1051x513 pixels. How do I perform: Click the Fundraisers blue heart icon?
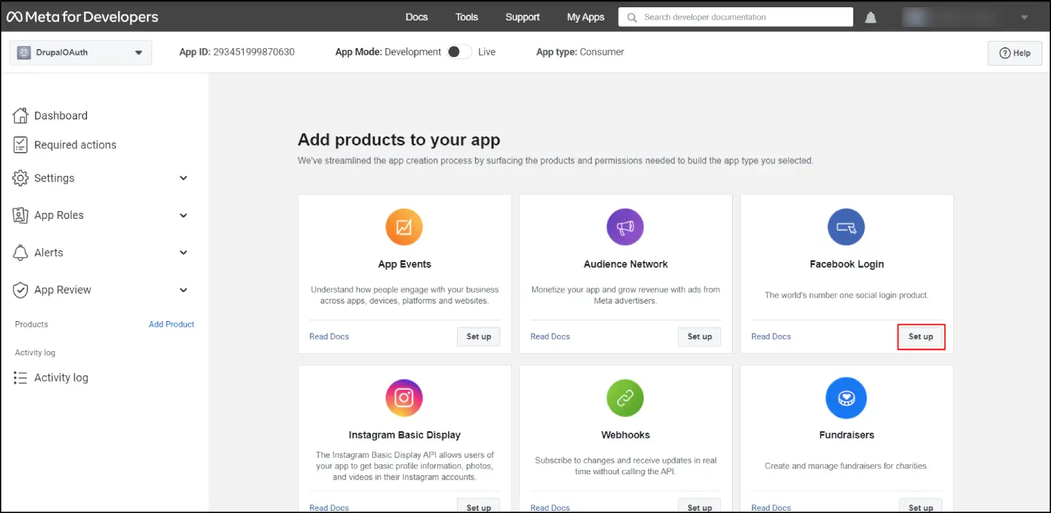pos(847,398)
